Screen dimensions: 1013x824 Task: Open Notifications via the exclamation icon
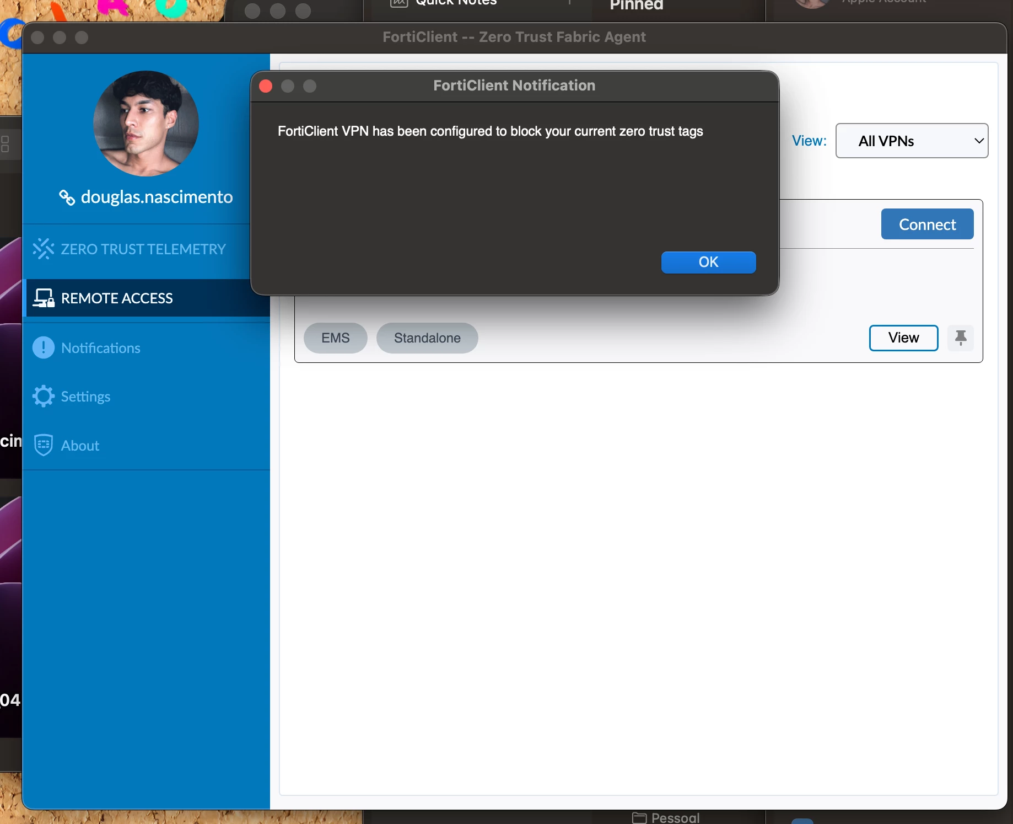pos(44,347)
